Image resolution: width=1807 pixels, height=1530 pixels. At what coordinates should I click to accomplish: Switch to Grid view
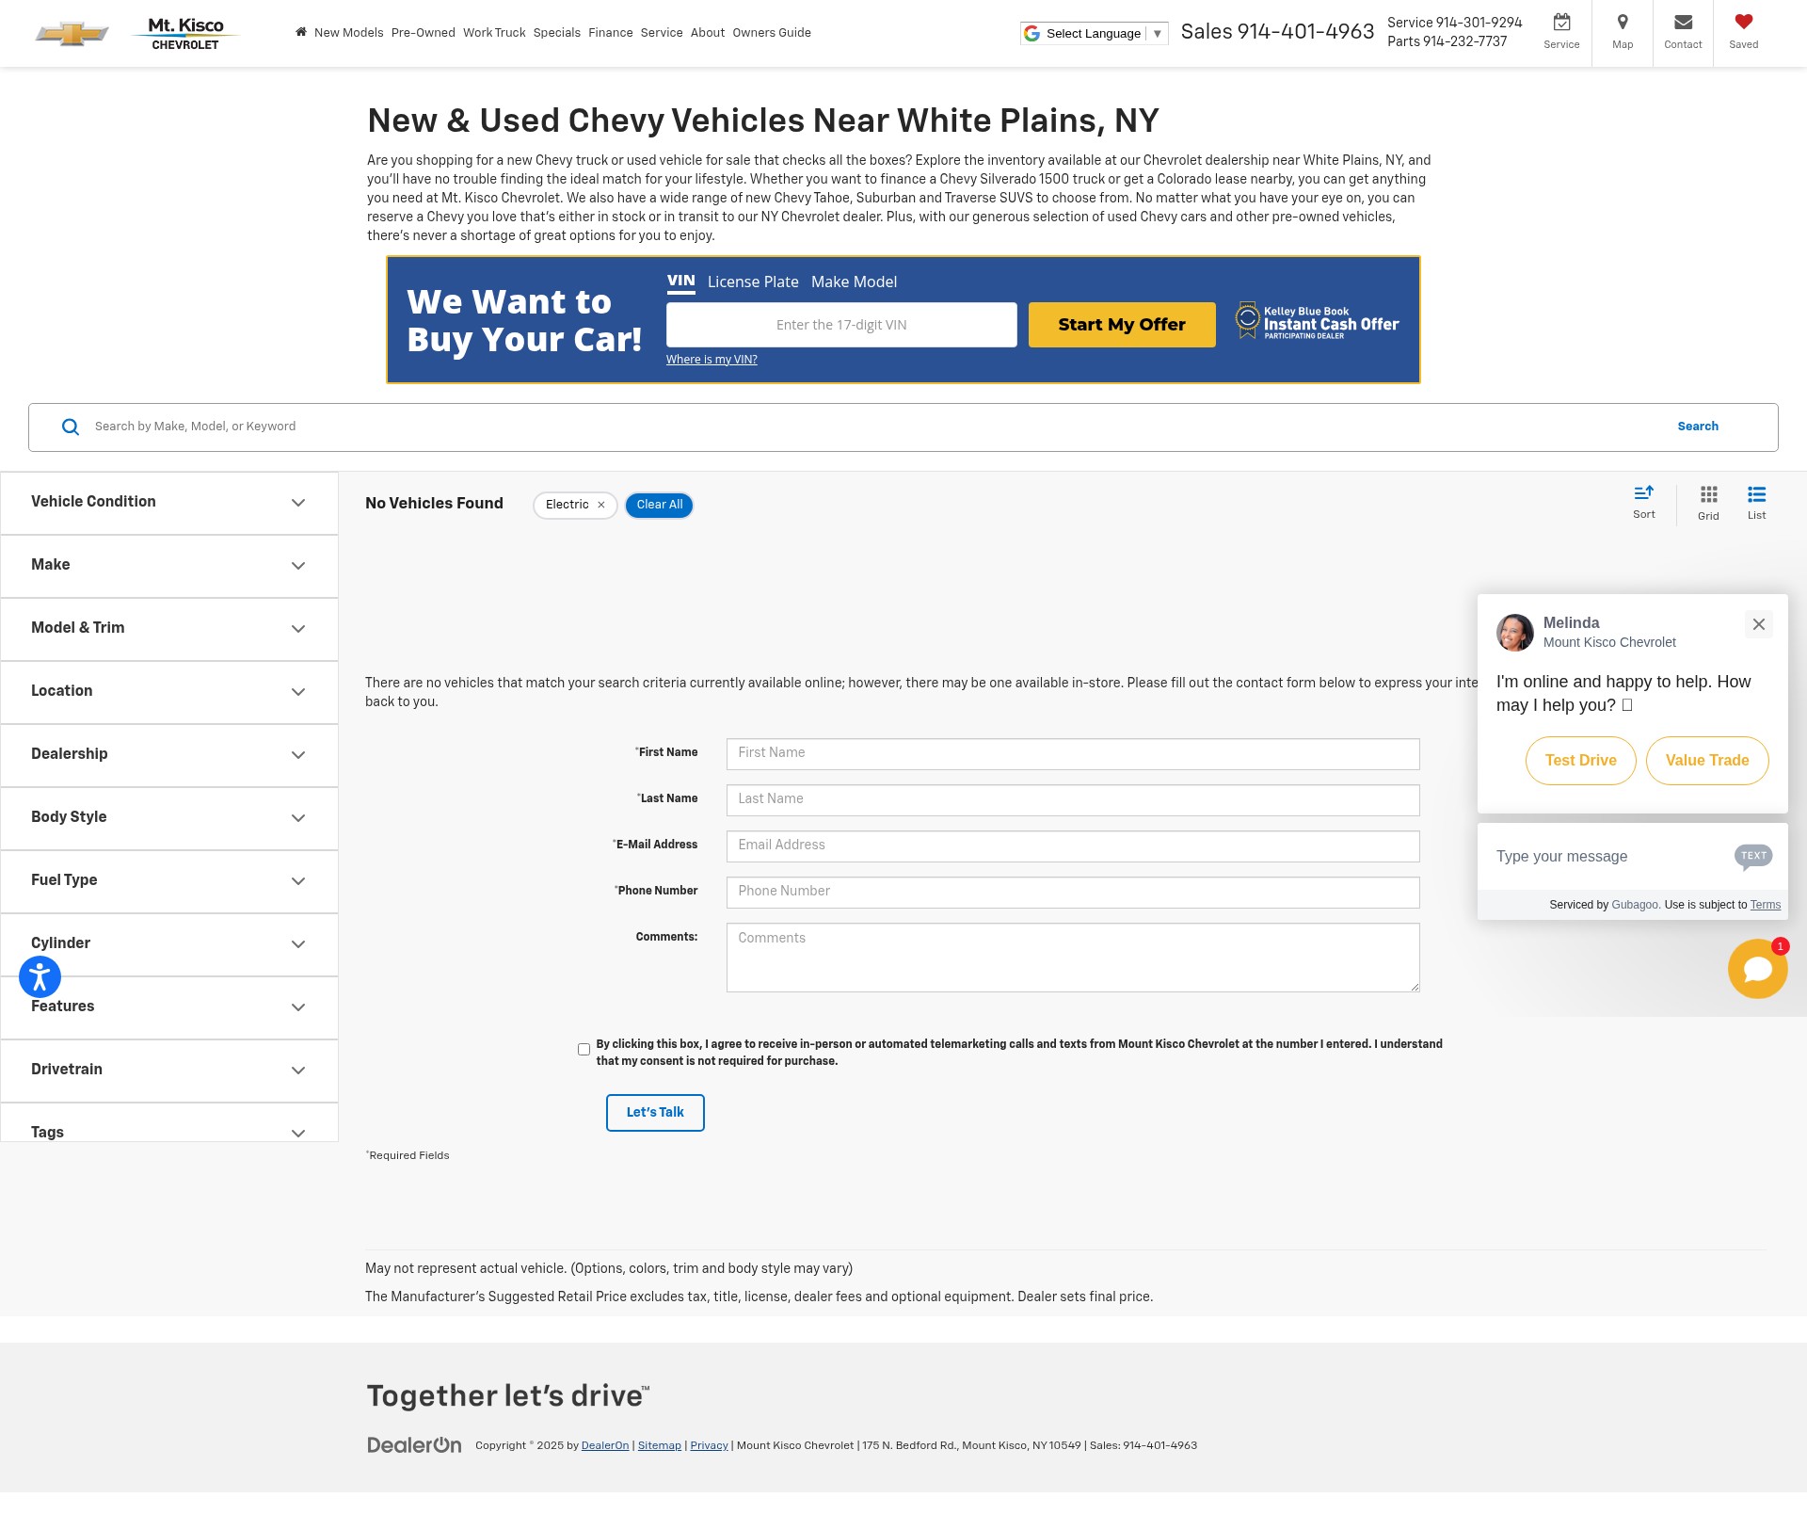tap(1708, 504)
